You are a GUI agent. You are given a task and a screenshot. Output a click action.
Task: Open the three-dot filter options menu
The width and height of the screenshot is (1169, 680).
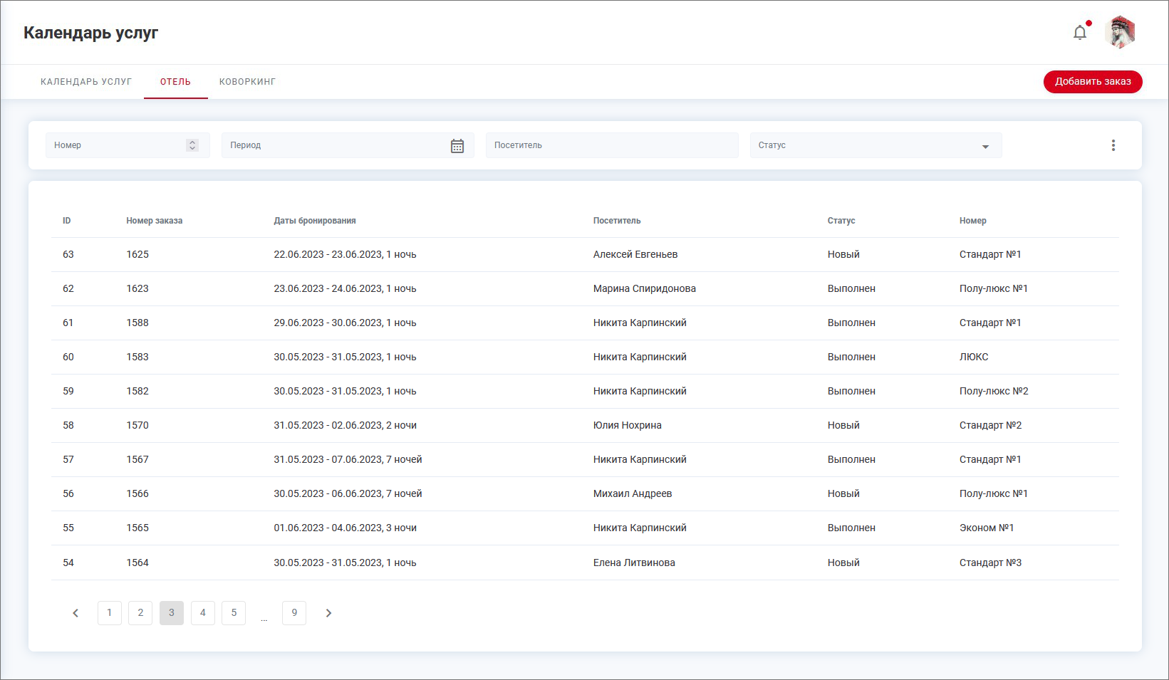1113,145
